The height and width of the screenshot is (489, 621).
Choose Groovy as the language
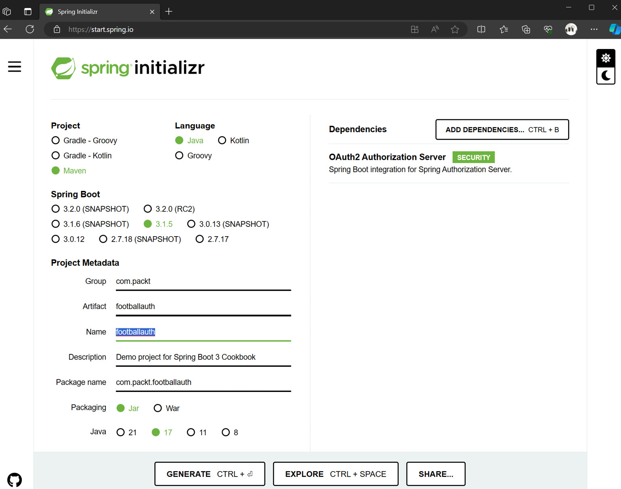194,155
